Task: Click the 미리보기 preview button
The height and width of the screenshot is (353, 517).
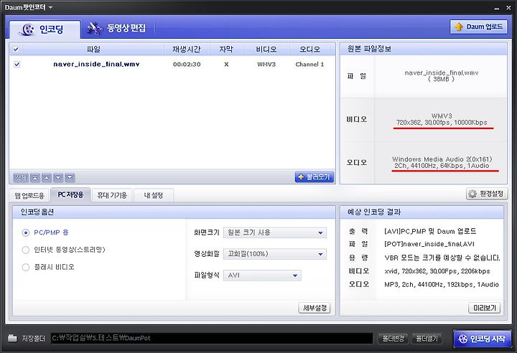Action: tap(485, 308)
